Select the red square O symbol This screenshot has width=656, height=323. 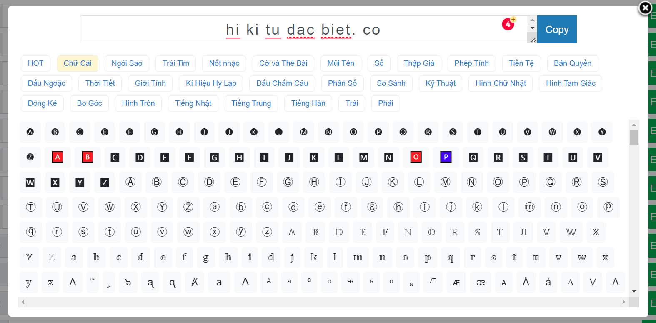[416, 157]
